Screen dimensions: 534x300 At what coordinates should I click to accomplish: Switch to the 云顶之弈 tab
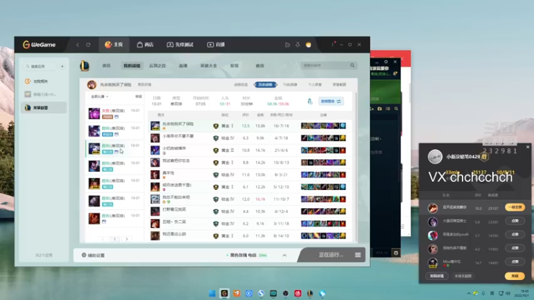tap(158, 65)
